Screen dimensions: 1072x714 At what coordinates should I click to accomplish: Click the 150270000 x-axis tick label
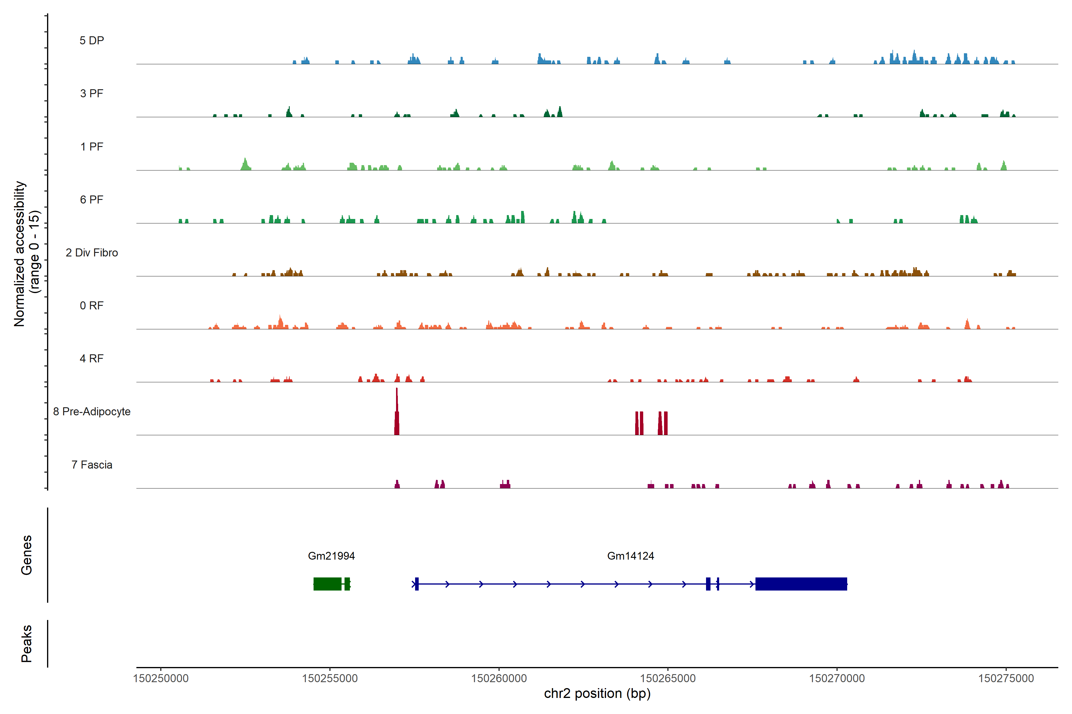(x=837, y=679)
